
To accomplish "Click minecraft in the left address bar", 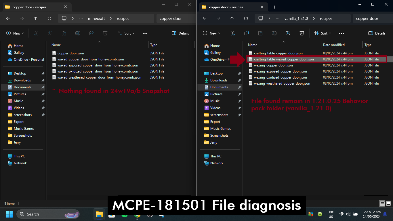I will [x=96, y=18].
